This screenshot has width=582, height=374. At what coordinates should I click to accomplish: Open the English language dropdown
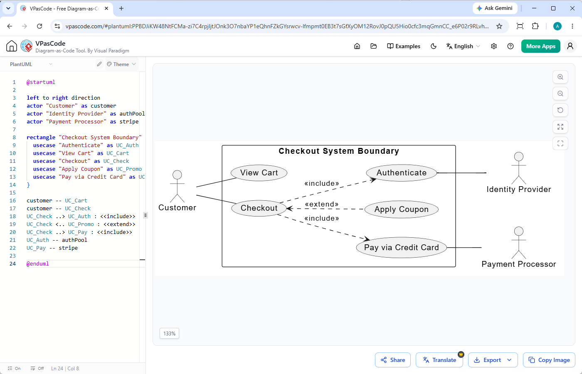click(463, 46)
